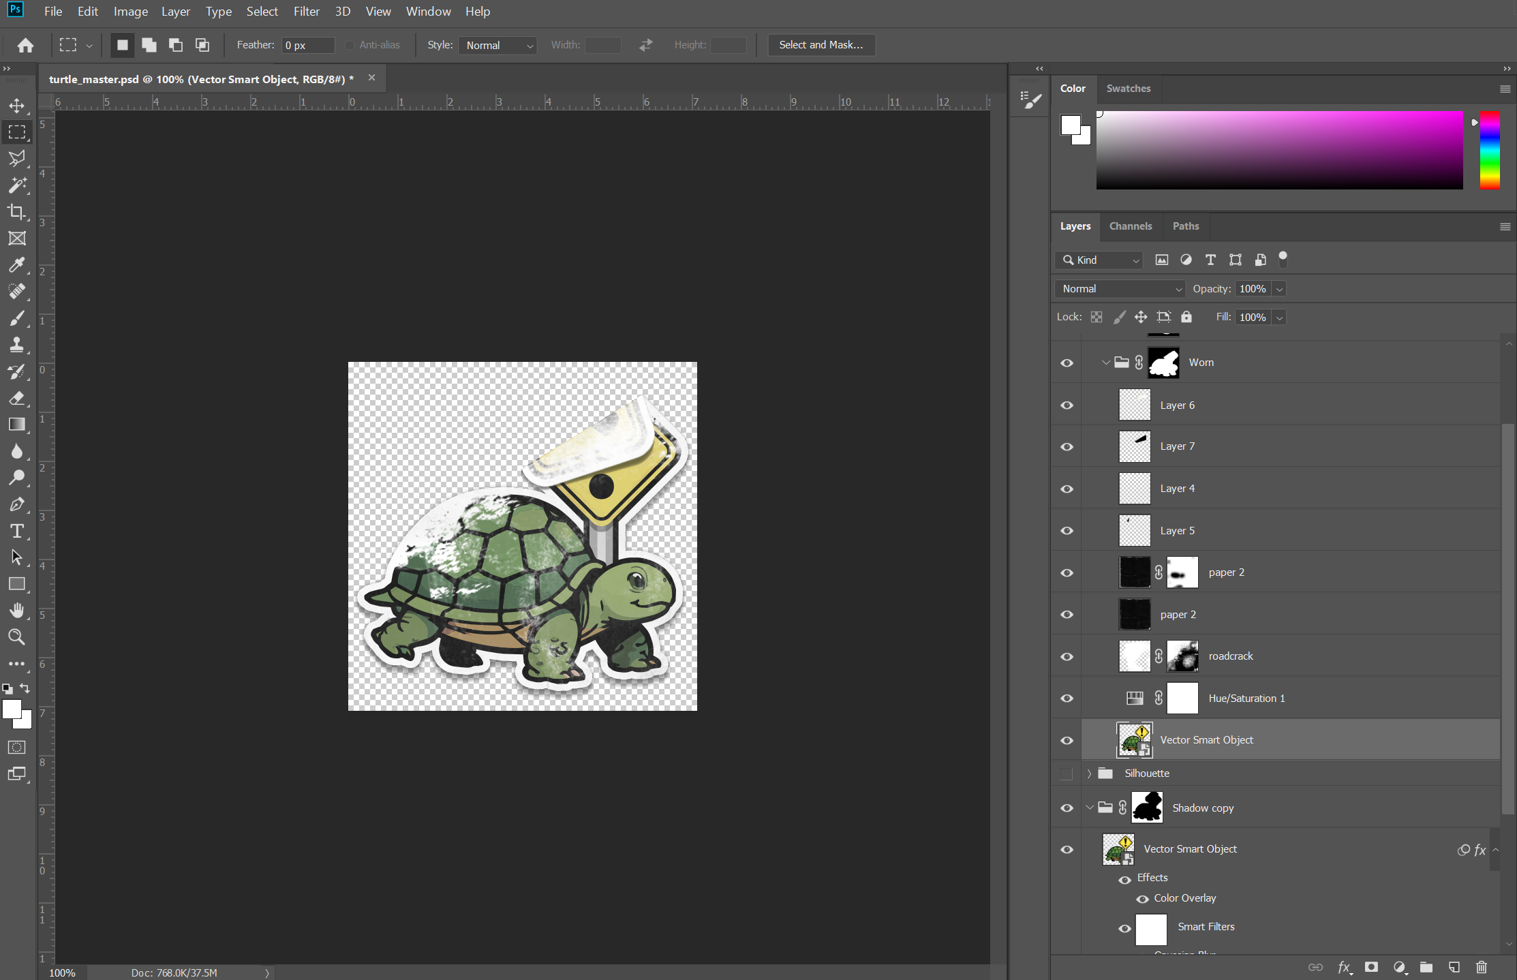Open the Filter menu
Screen dimensions: 1517x980
[306, 12]
